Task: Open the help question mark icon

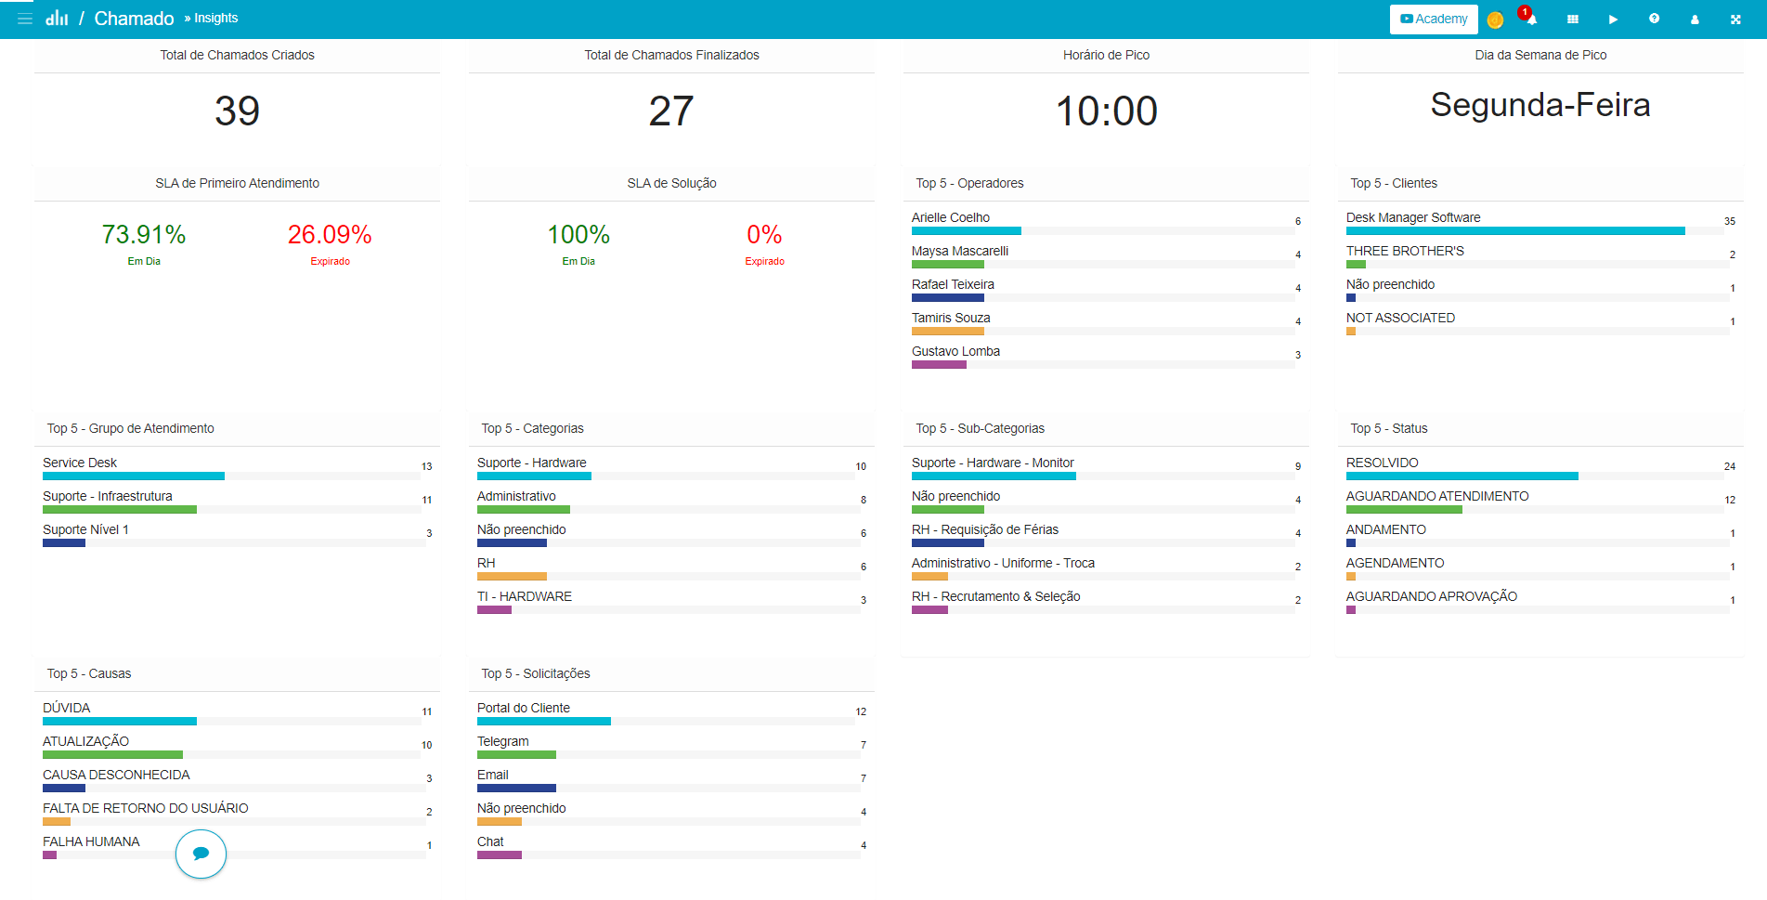Action: 1655,19
